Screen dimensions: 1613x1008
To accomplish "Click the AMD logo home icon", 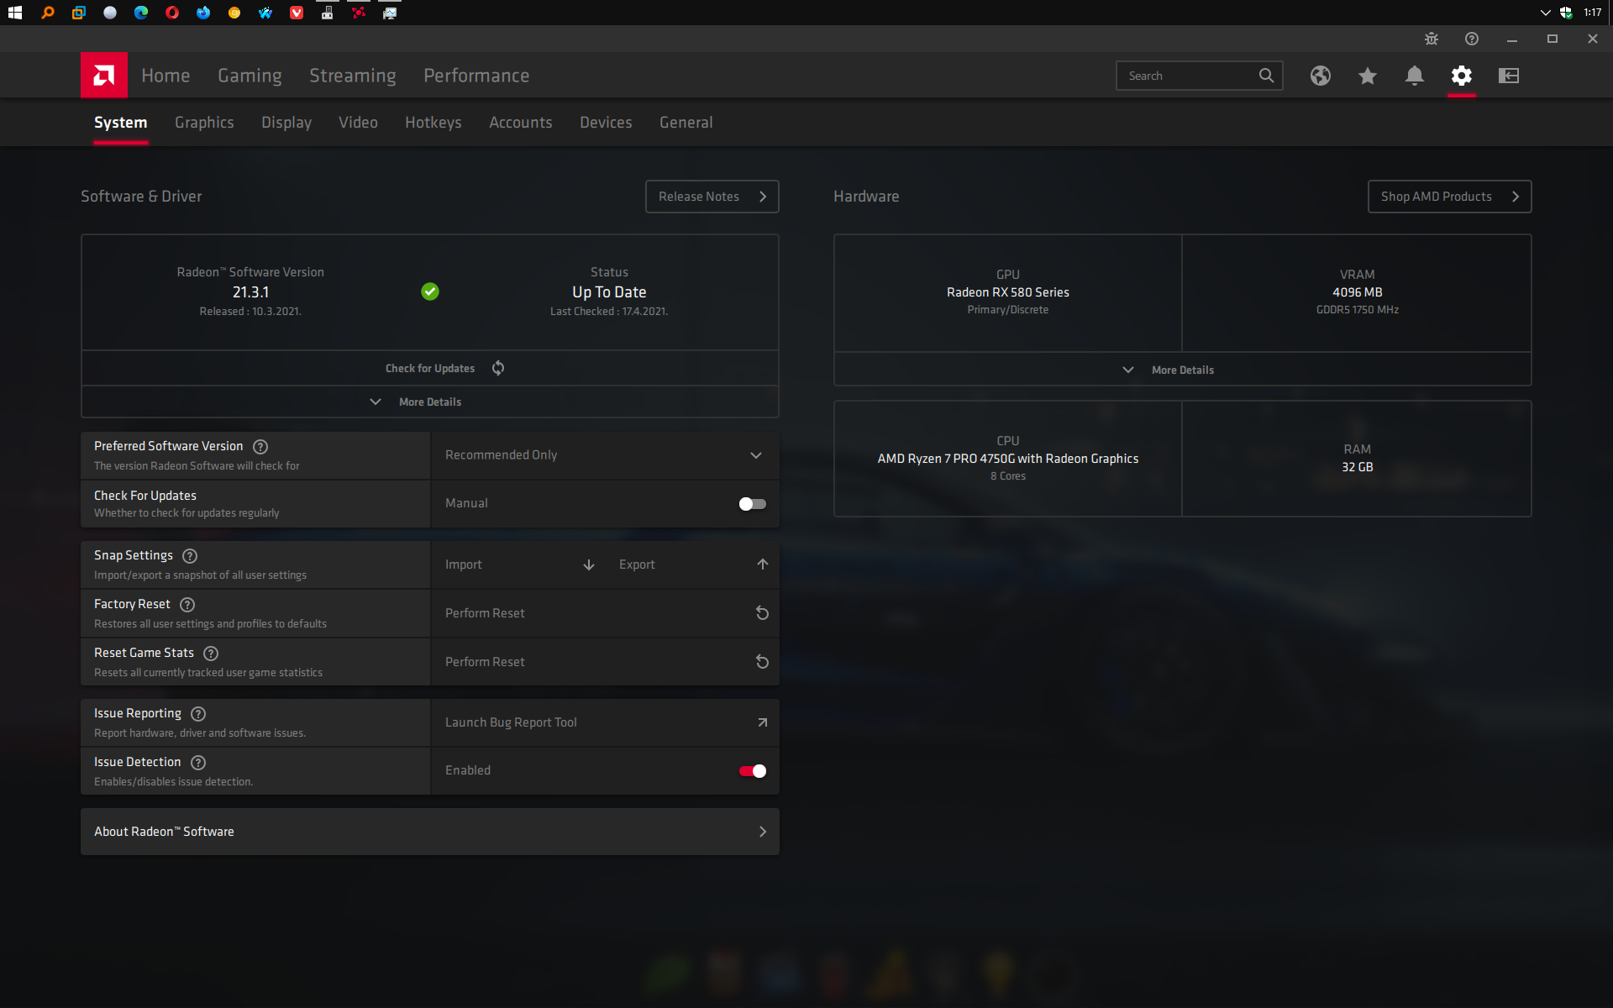I will pyautogui.click(x=103, y=76).
